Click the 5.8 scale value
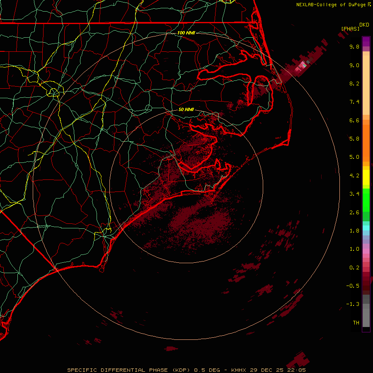 [x=354, y=139]
